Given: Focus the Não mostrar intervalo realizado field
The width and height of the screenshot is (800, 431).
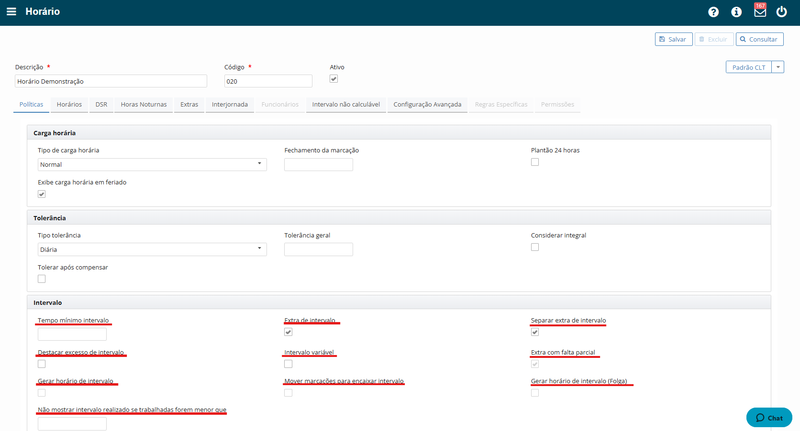Looking at the screenshot, I should [x=72, y=424].
